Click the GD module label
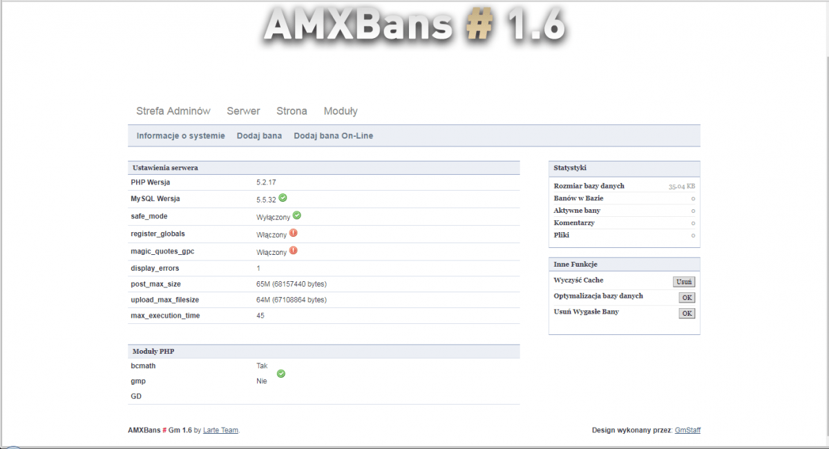This screenshot has width=829, height=449. 136,397
